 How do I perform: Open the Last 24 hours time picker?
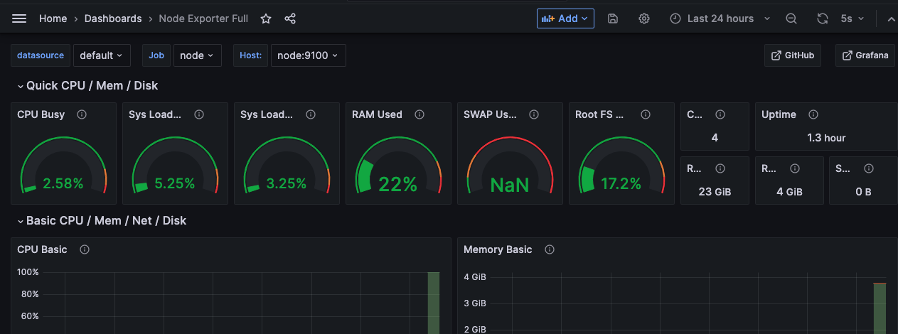point(720,18)
